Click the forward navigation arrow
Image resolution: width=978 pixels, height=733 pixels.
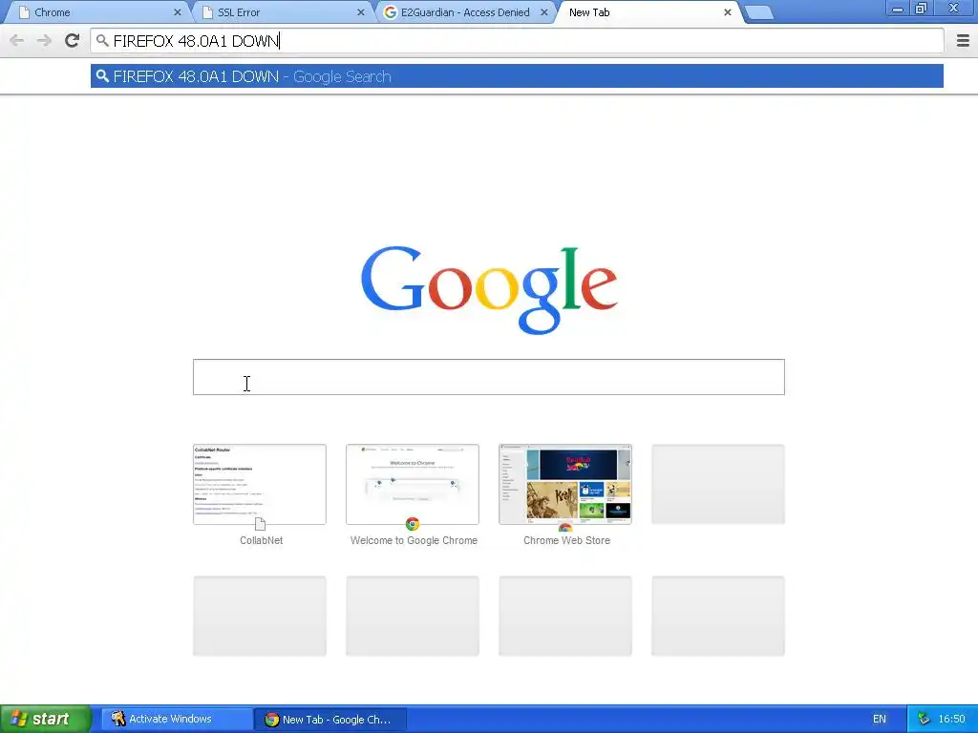[x=44, y=41]
